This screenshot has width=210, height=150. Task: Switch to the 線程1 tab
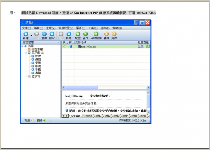click(98, 116)
